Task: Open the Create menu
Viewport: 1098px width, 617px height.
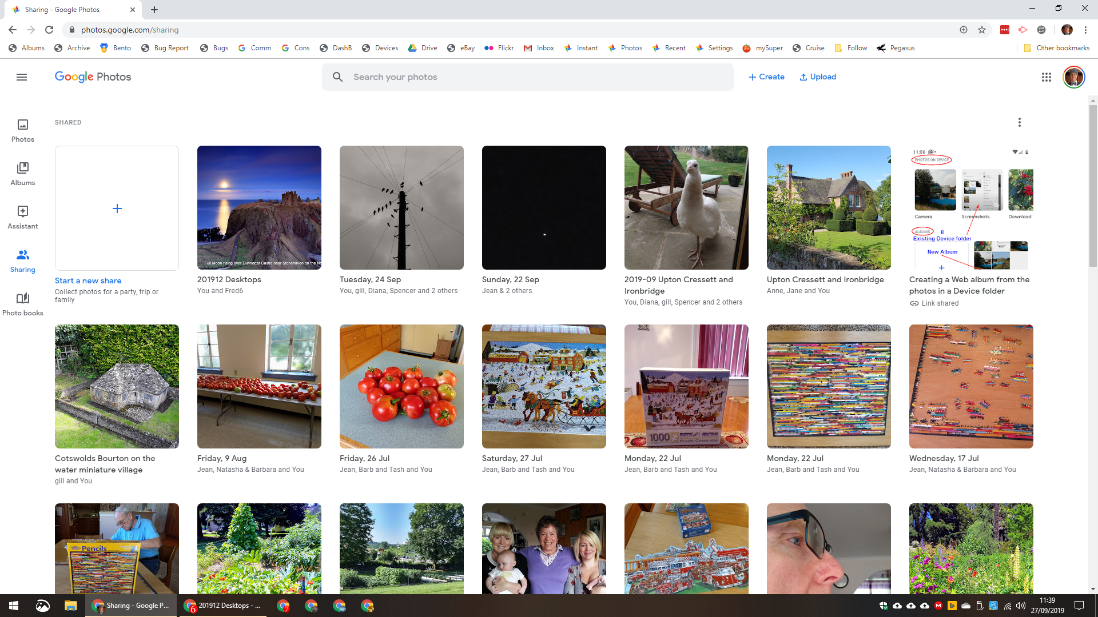Action: (766, 77)
